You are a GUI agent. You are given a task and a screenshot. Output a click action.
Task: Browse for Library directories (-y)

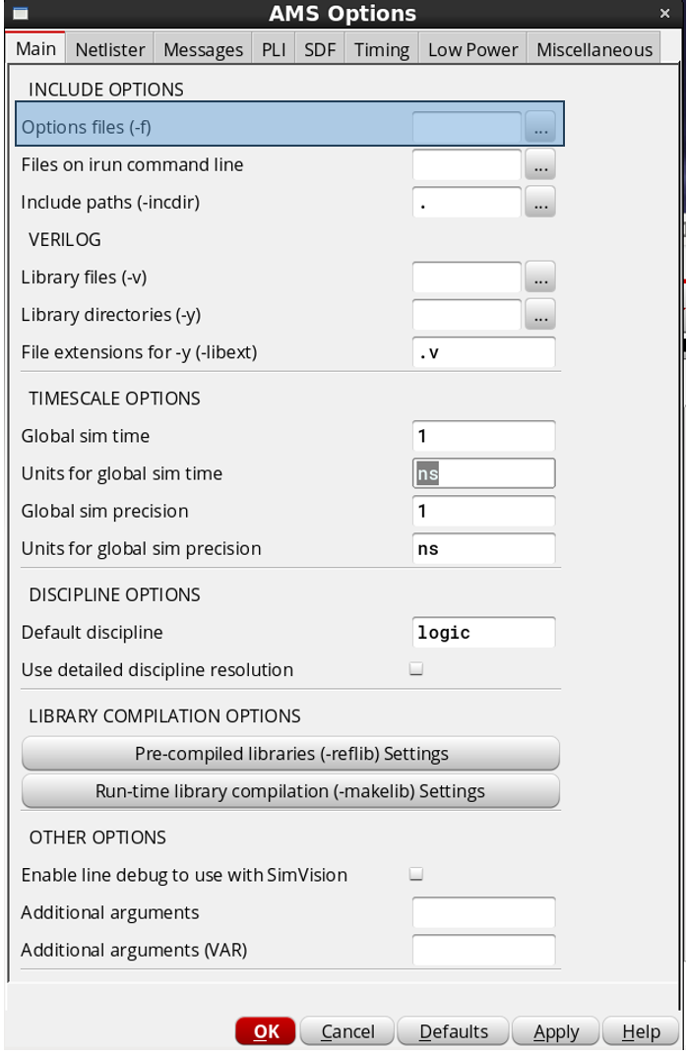[x=540, y=315]
